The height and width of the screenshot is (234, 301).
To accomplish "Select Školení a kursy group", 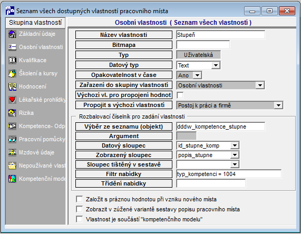I will (38, 74).
